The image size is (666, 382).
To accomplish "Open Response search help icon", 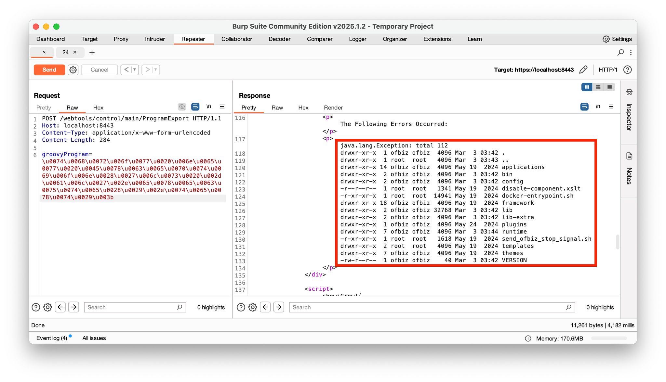I will [241, 307].
